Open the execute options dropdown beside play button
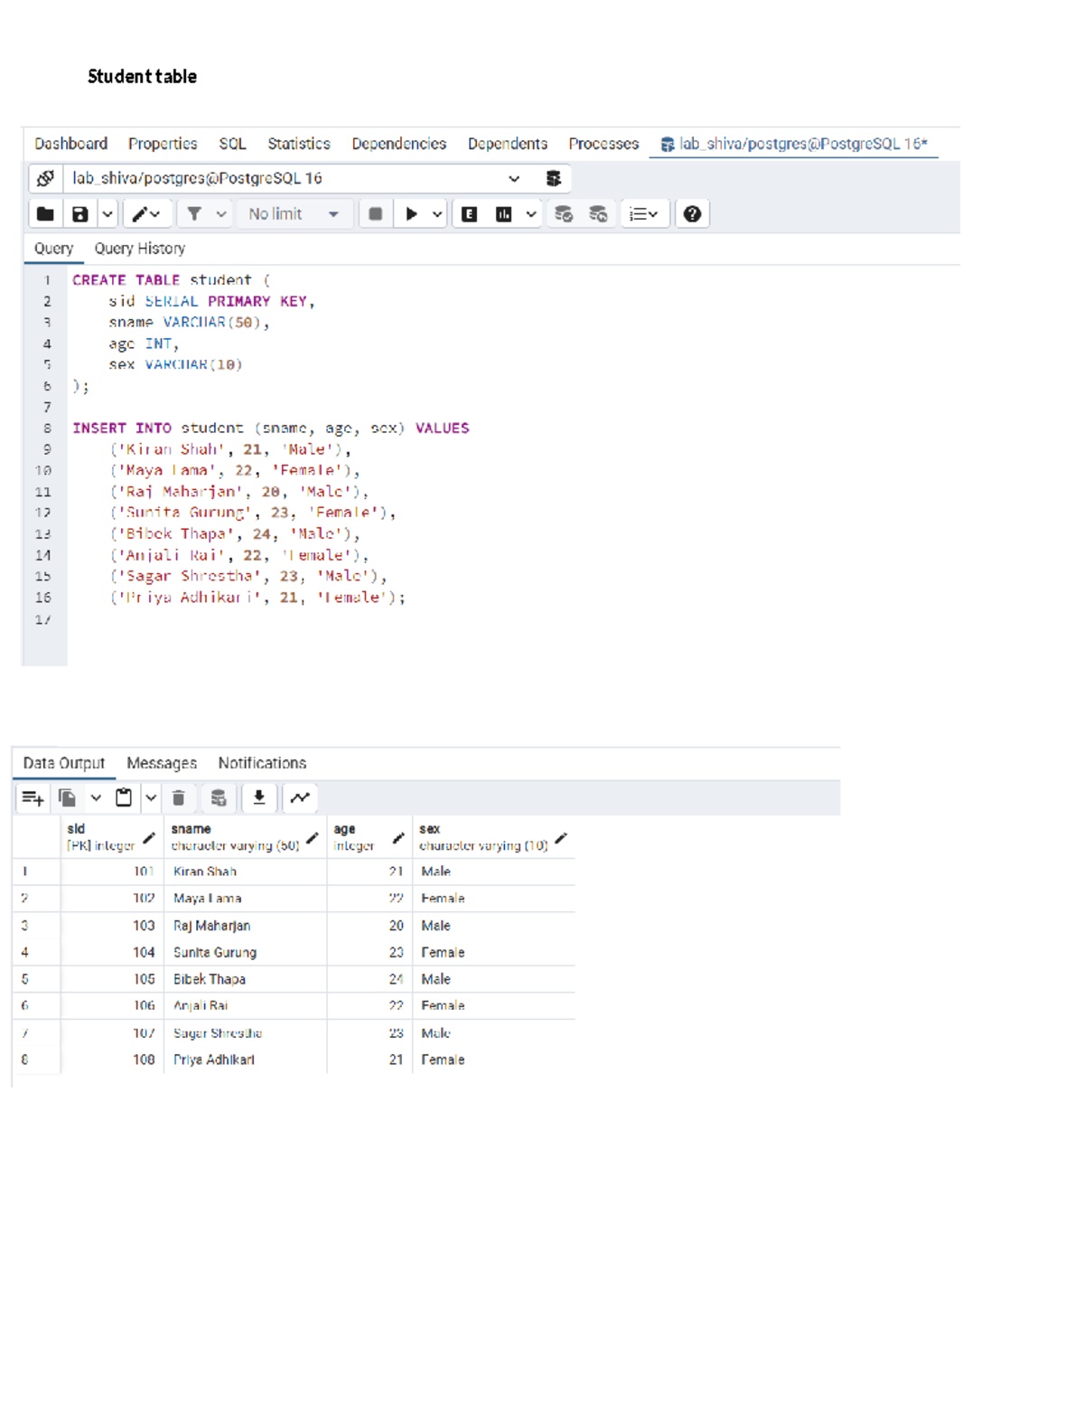Image resolution: width=1084 pixels, height=1404 pixels. point(436,213)
